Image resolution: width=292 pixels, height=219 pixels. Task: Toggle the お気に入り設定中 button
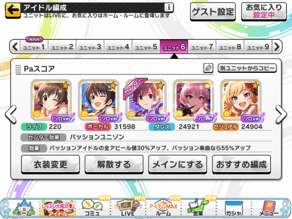click(264, 11)
